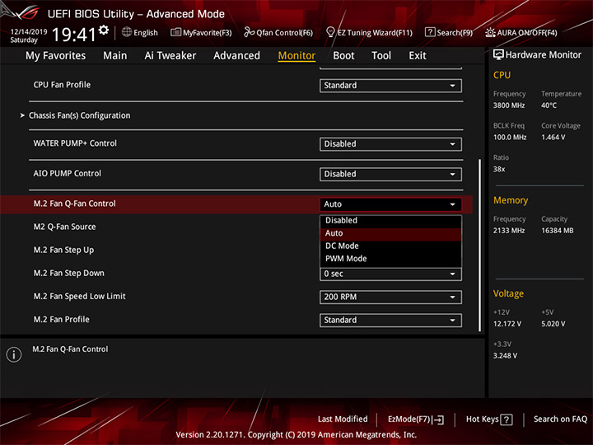Click the vertical scrollbar of the settings list
The image size is (593, 445).
point(480,246)
